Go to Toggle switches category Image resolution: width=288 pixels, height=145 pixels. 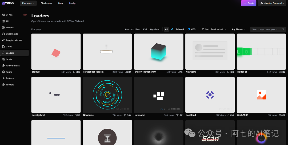point(15,40)
